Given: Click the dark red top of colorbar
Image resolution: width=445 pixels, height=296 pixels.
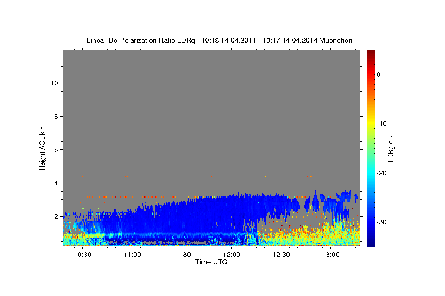Looking at the screenshot, I should point(371,53).
